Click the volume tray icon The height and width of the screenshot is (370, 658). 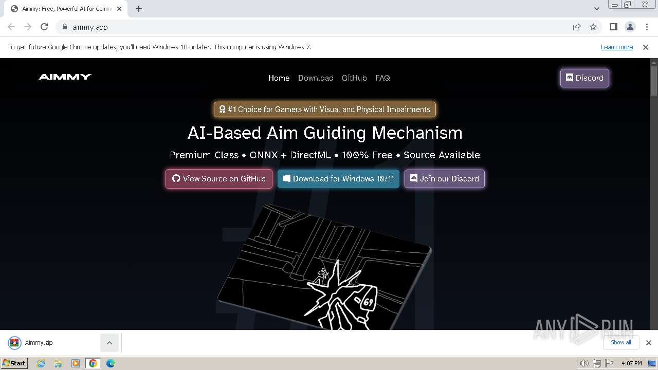[x=584, y=363]
